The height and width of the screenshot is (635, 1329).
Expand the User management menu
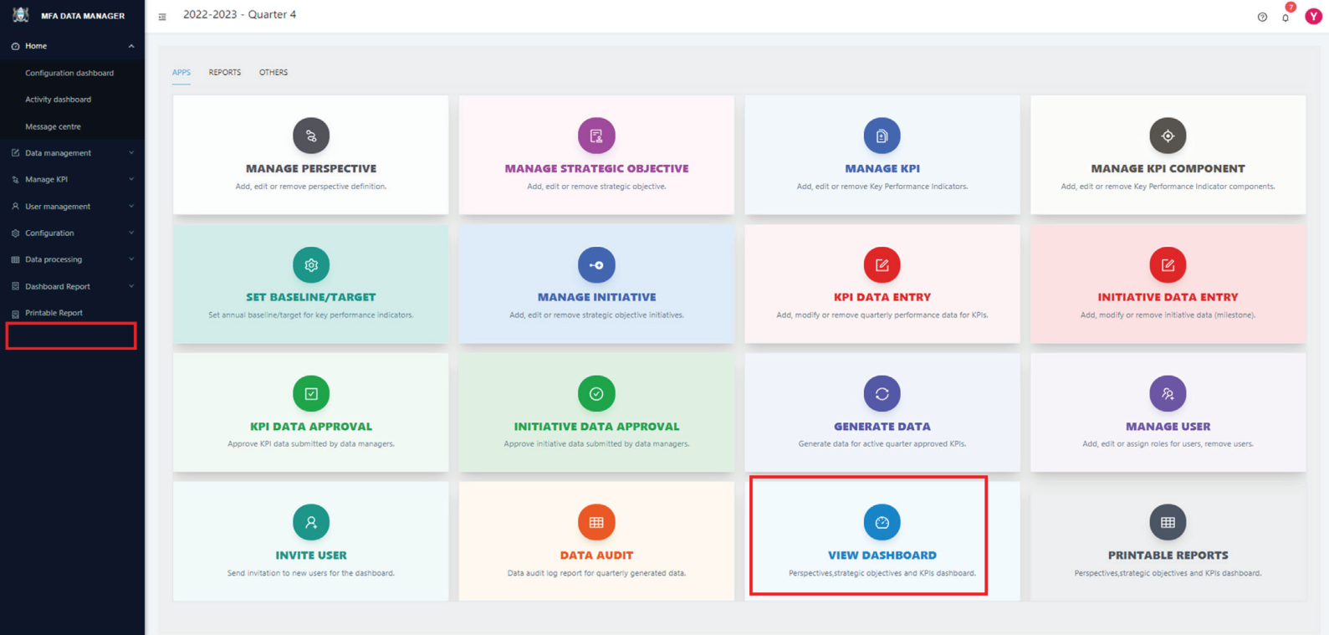tap(72, 206)
